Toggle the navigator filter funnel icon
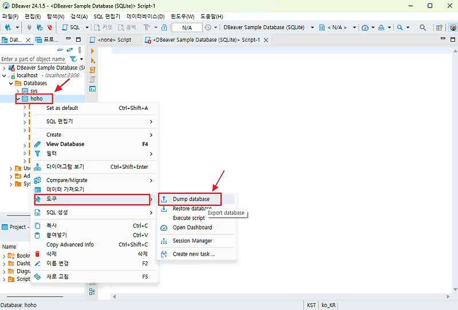The width and height of the screenshot is (458, 310). (x=73, y=59)
